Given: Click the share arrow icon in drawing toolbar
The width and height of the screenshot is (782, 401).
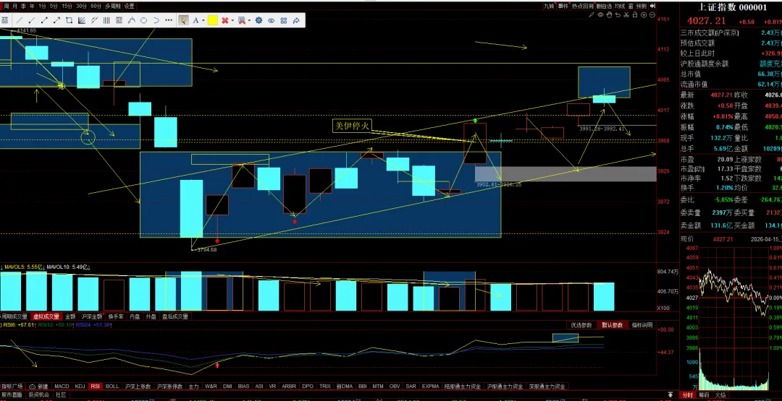Looking at the screenshot, I should (x=296, y=20).
